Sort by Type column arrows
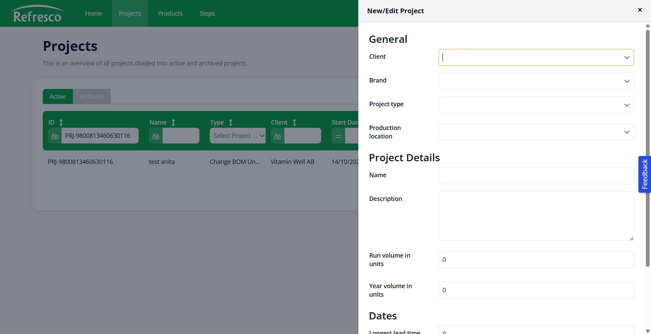This screenshot has width=651, height=334. (231, 123)
